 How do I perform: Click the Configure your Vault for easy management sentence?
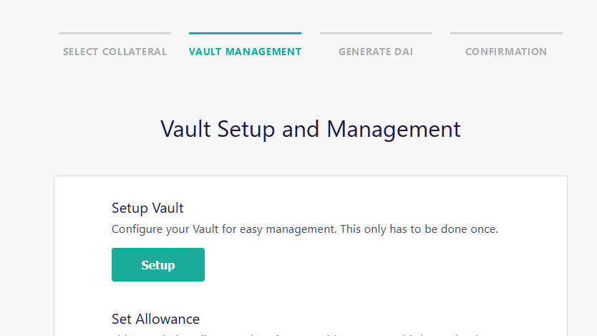pyautogui.click(x=224, y=229)
